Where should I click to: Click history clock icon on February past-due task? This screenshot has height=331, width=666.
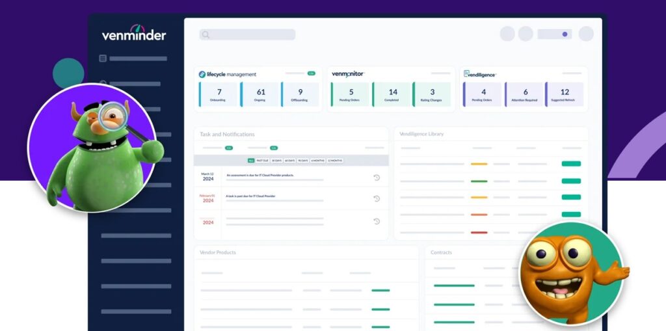[x=377, y=198]
